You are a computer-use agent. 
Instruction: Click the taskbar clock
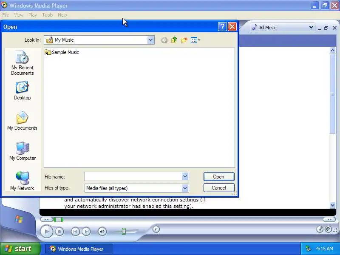tap(324, 249)
